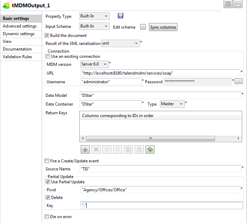Click the paste rows clipboard icon
Viewport: 247px width, 223px height.
139,149
